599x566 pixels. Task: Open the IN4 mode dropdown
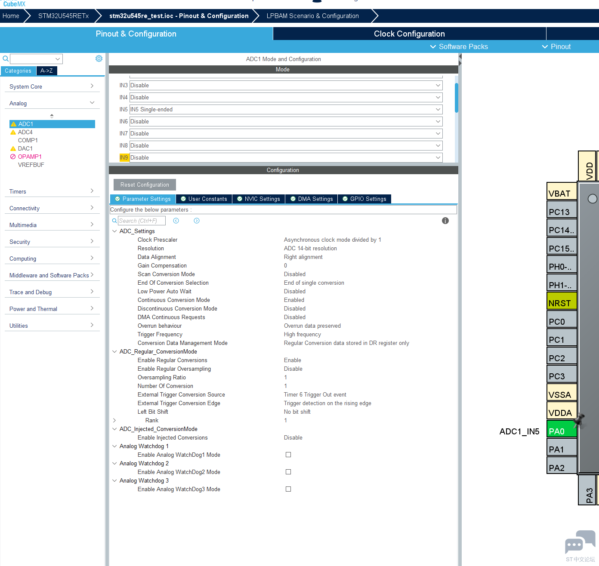[286, 98]
